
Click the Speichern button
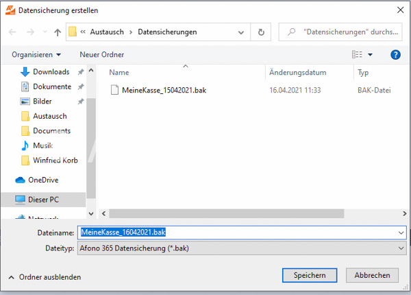click(x=310, y=275)
